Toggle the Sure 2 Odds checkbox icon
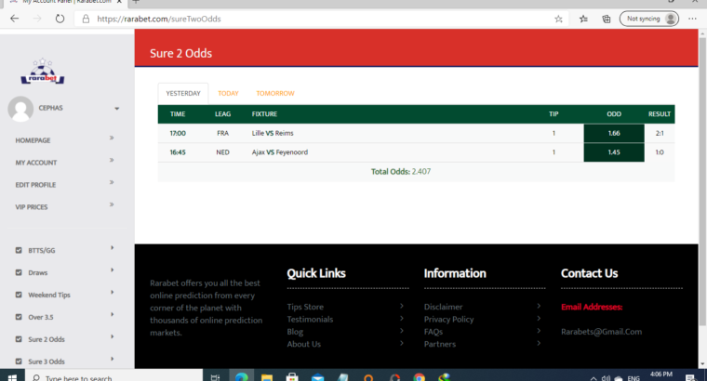Viewport: 707px width, 381px height. click(x=19, y=339)
